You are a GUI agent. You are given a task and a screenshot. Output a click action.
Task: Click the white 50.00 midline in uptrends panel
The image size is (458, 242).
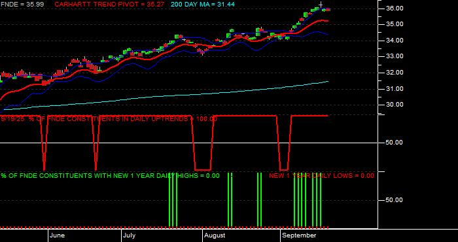pyautogui.click(x=188, y=143)
